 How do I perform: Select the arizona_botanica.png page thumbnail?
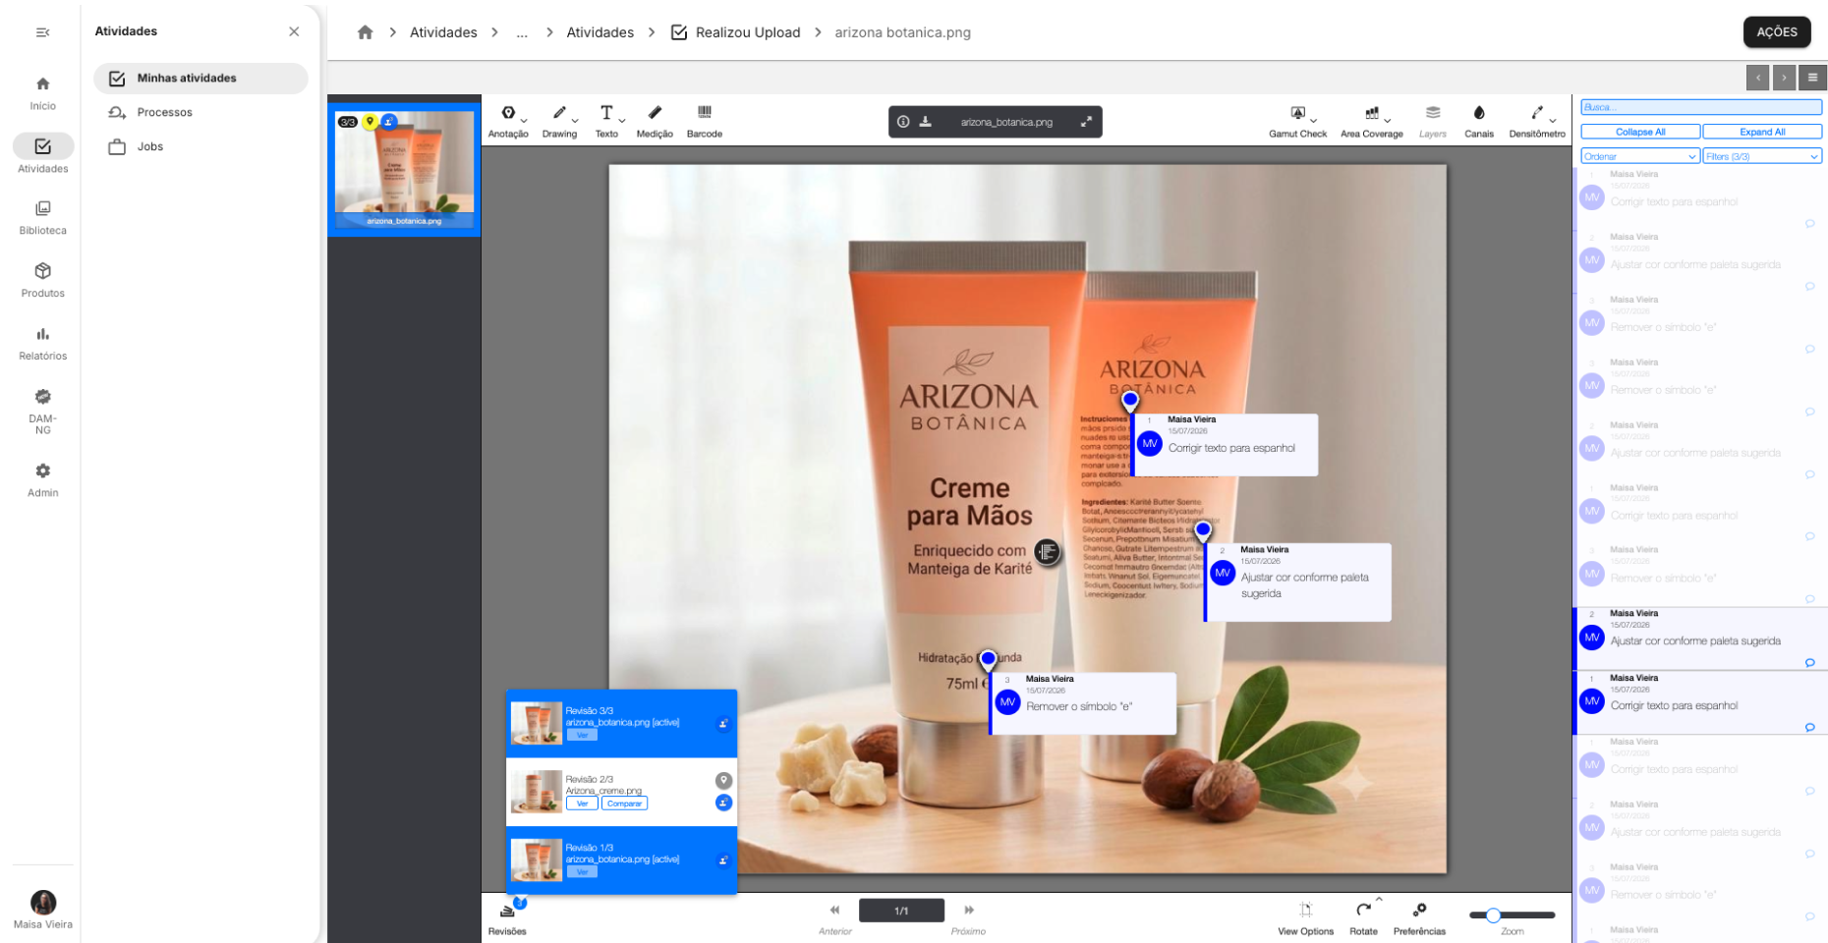(x=404, y=169)
